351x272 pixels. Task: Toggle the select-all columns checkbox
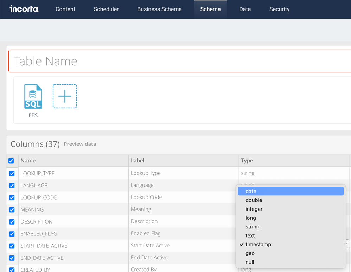point(11,161)
